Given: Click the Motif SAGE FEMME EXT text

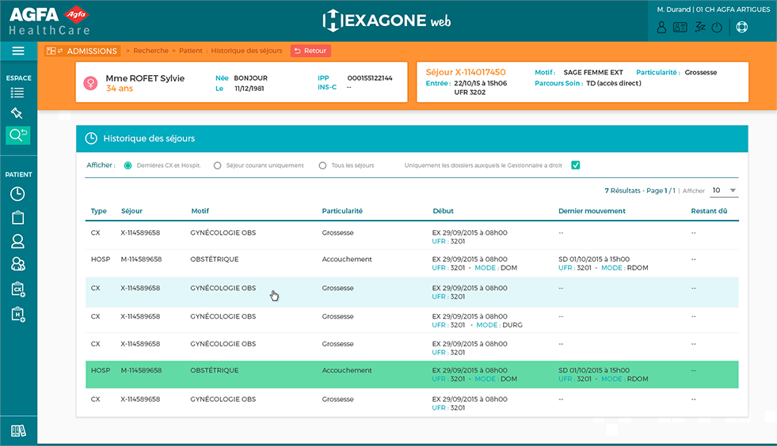Looking at the screenshot, I should (x=579, y=72).
